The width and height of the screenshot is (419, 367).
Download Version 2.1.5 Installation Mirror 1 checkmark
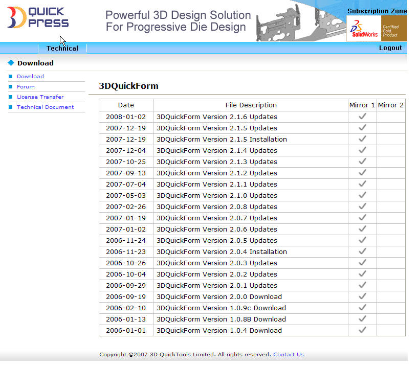pyautogui.click(x=362, y=139)
